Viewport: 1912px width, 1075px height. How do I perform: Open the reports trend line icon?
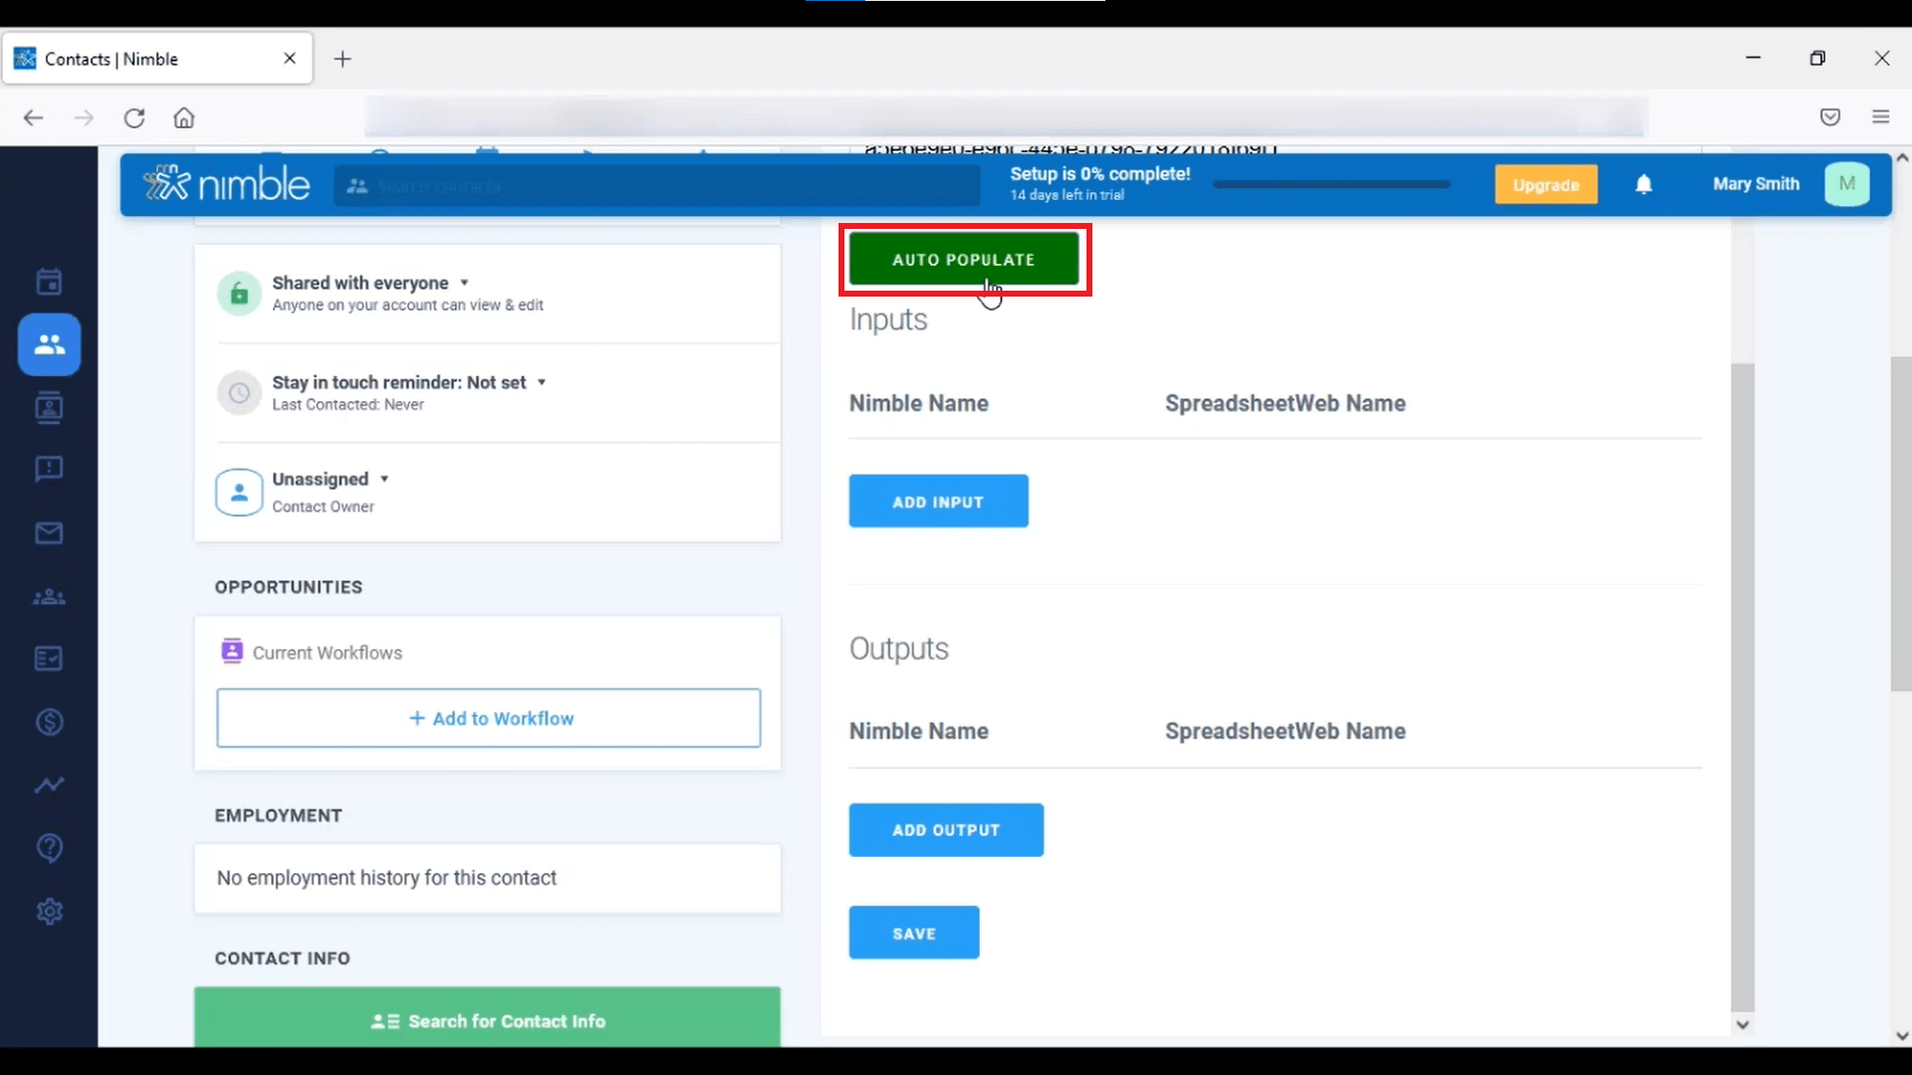click(49, 785)
